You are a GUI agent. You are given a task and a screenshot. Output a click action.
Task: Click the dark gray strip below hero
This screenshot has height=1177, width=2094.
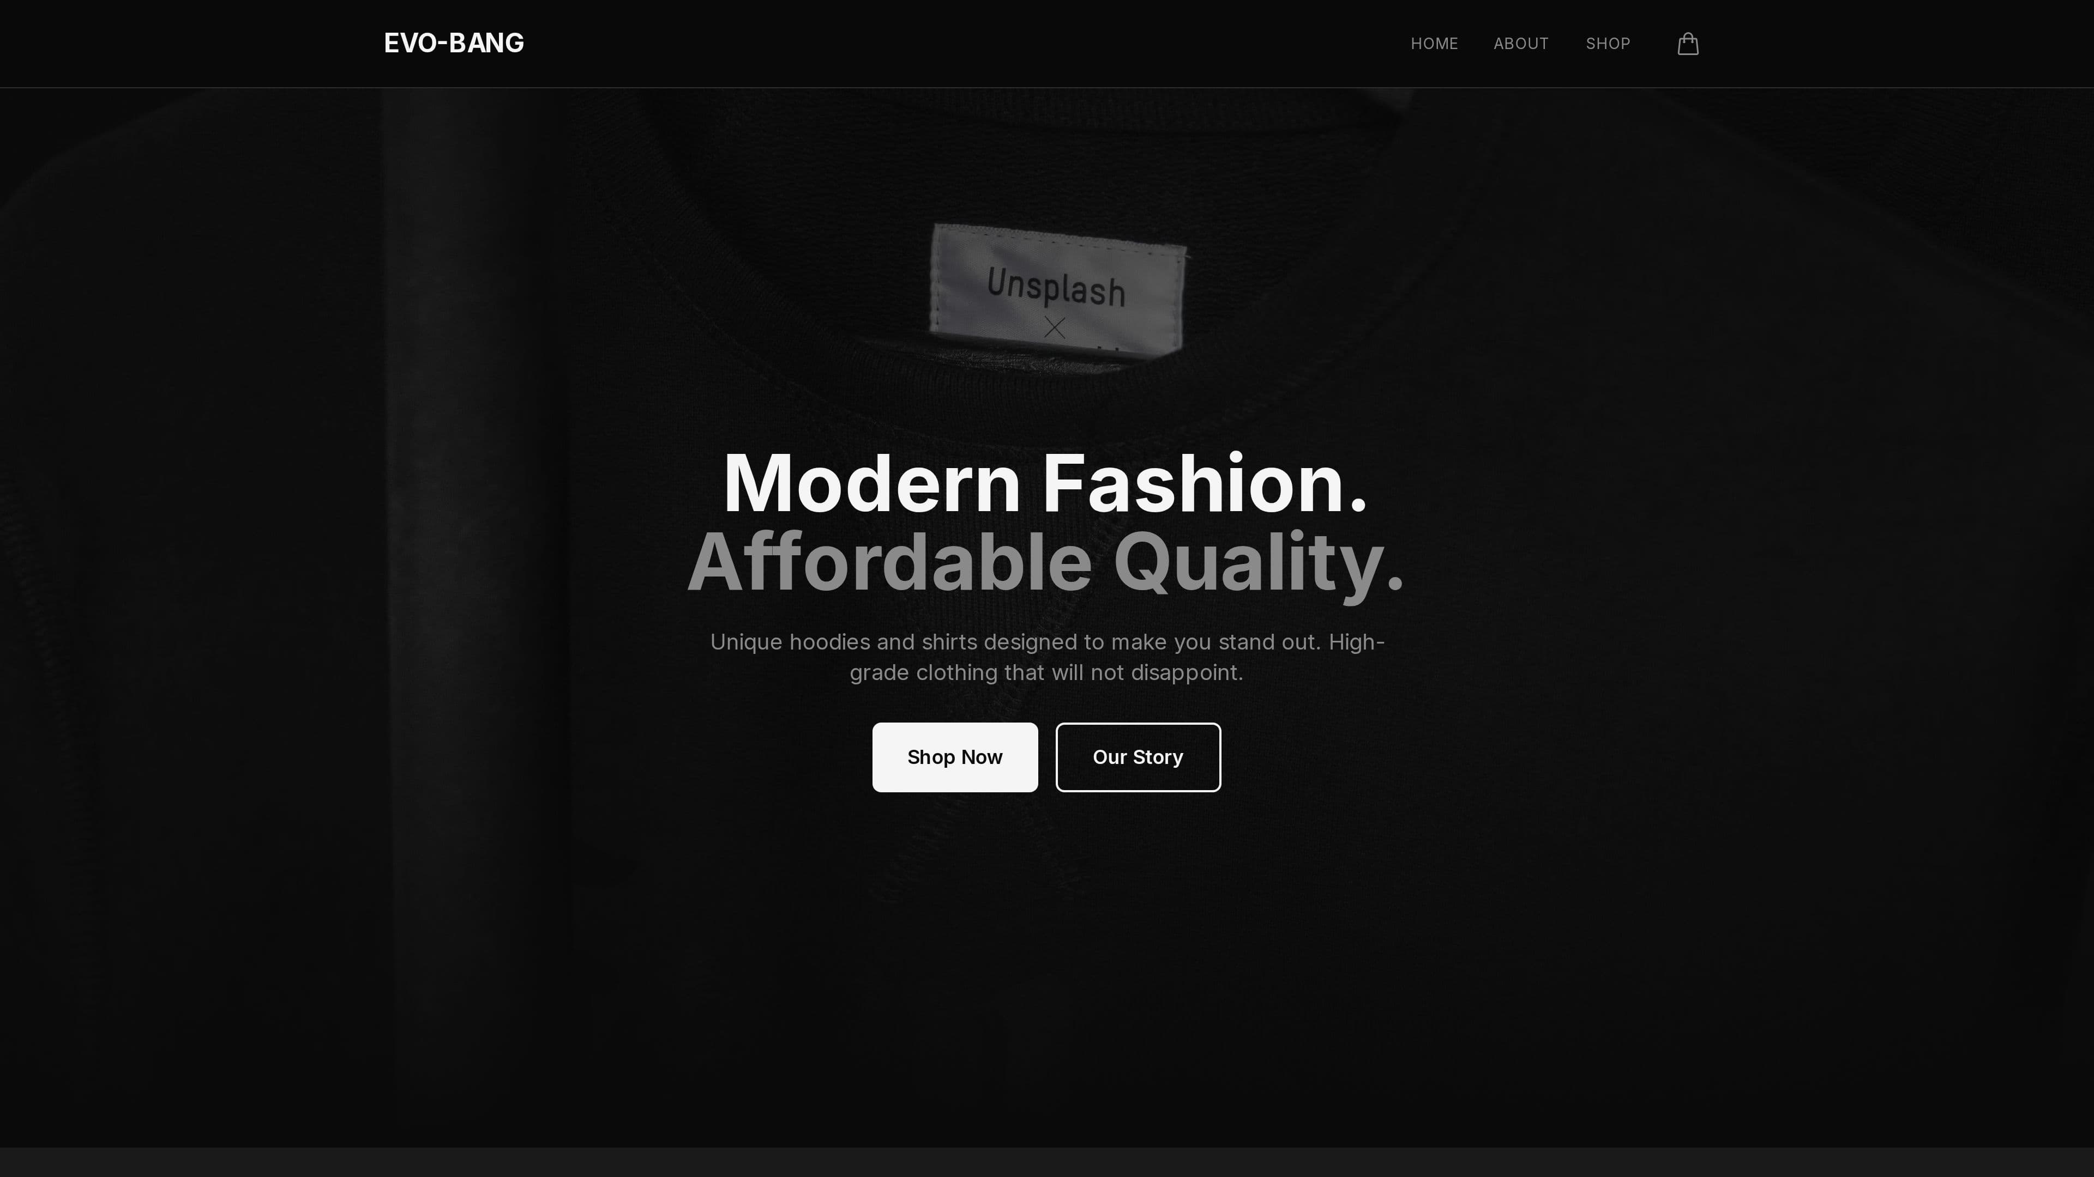(1047, 1162)
